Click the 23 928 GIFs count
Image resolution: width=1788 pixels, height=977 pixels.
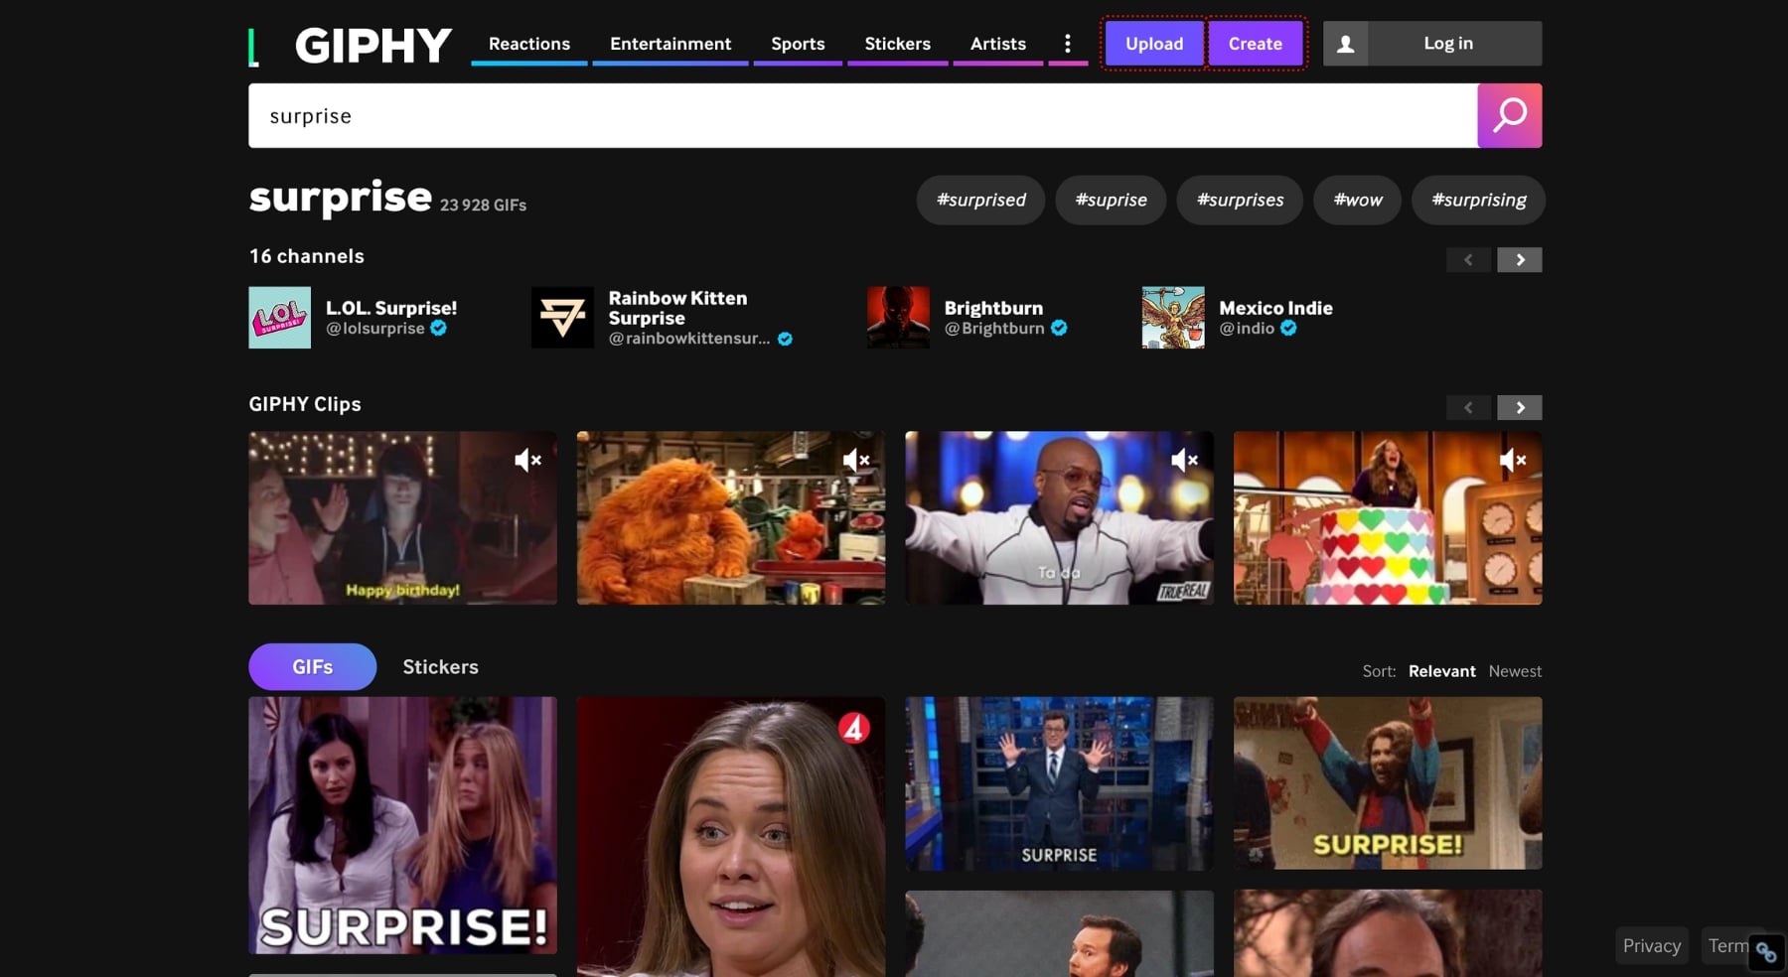(483, 205)
